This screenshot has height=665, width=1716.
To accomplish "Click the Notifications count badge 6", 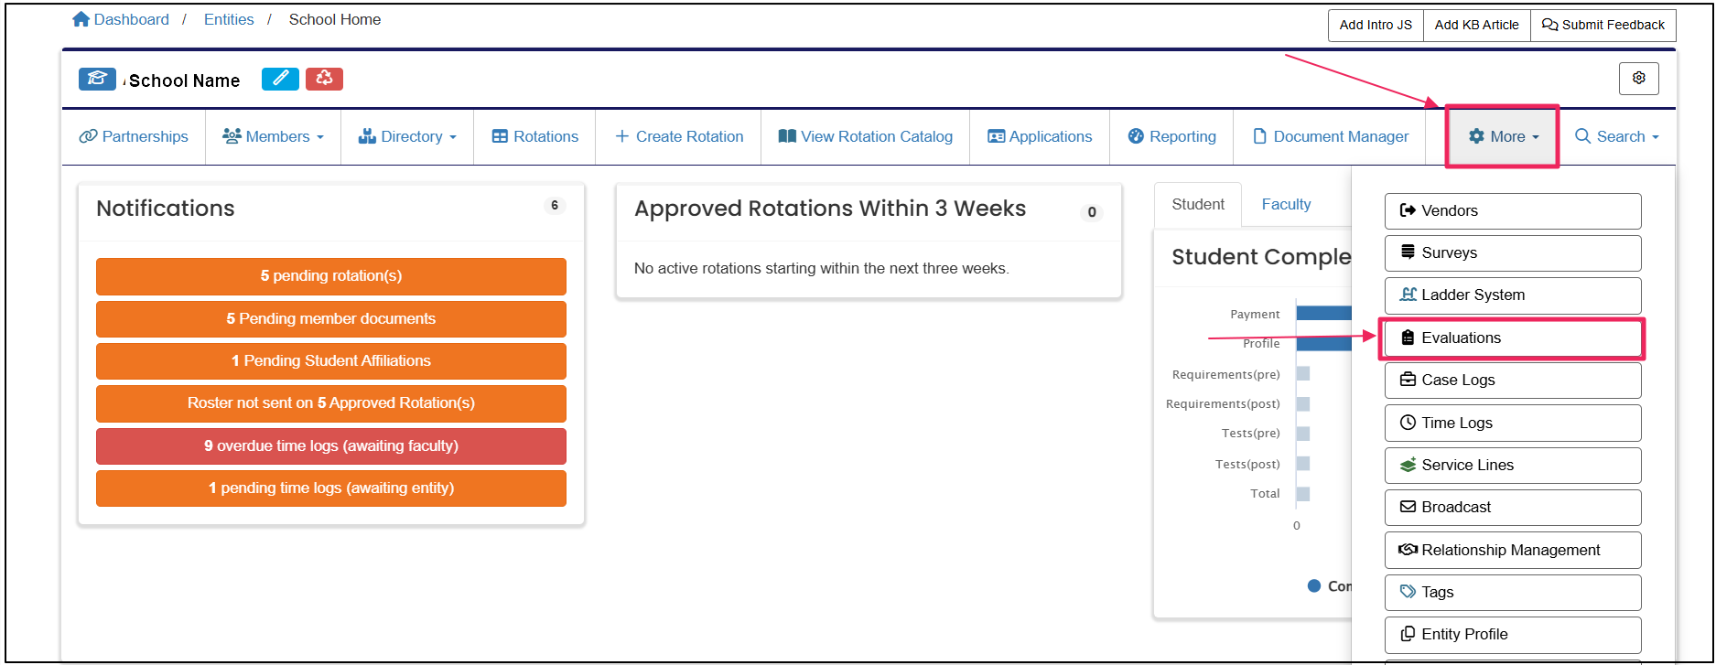I will (x=554, y=206).
